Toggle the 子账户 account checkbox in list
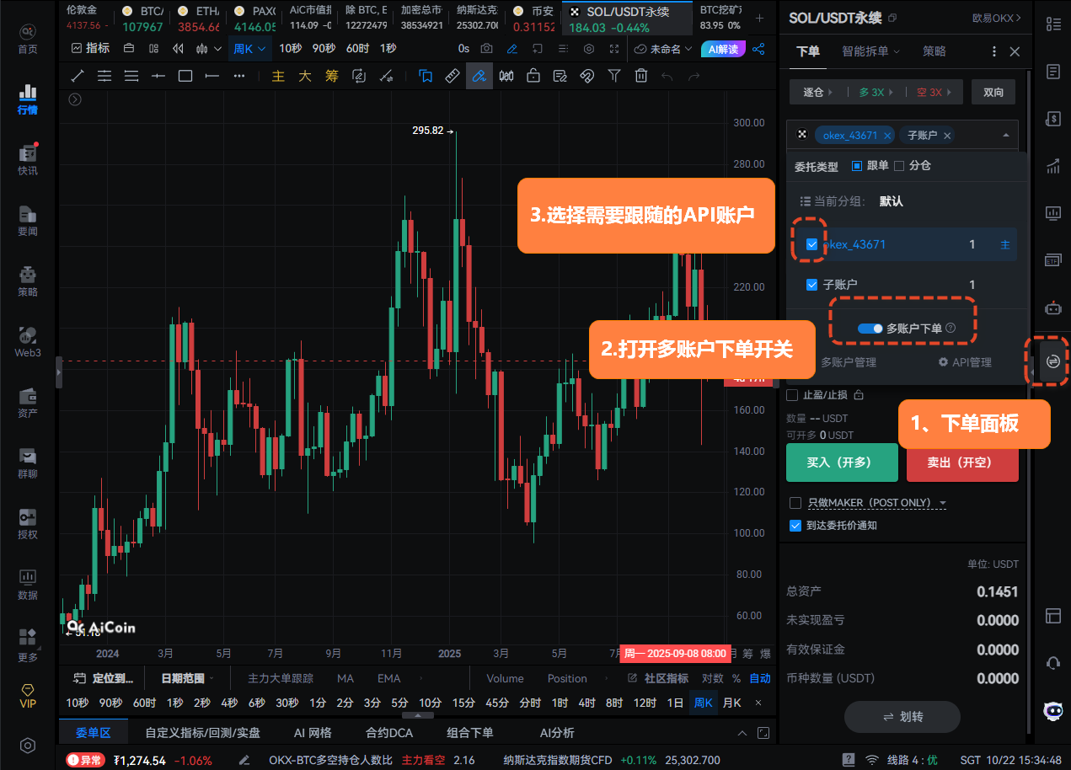The image size is (1071, 770). tap(812, 285)
